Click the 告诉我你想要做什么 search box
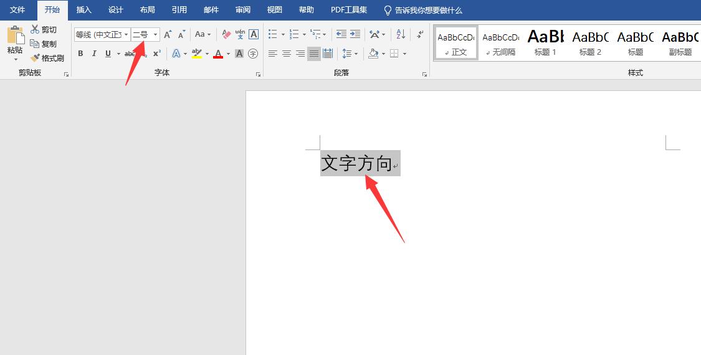This screenshot has width=701, height=355. (423, 10)
